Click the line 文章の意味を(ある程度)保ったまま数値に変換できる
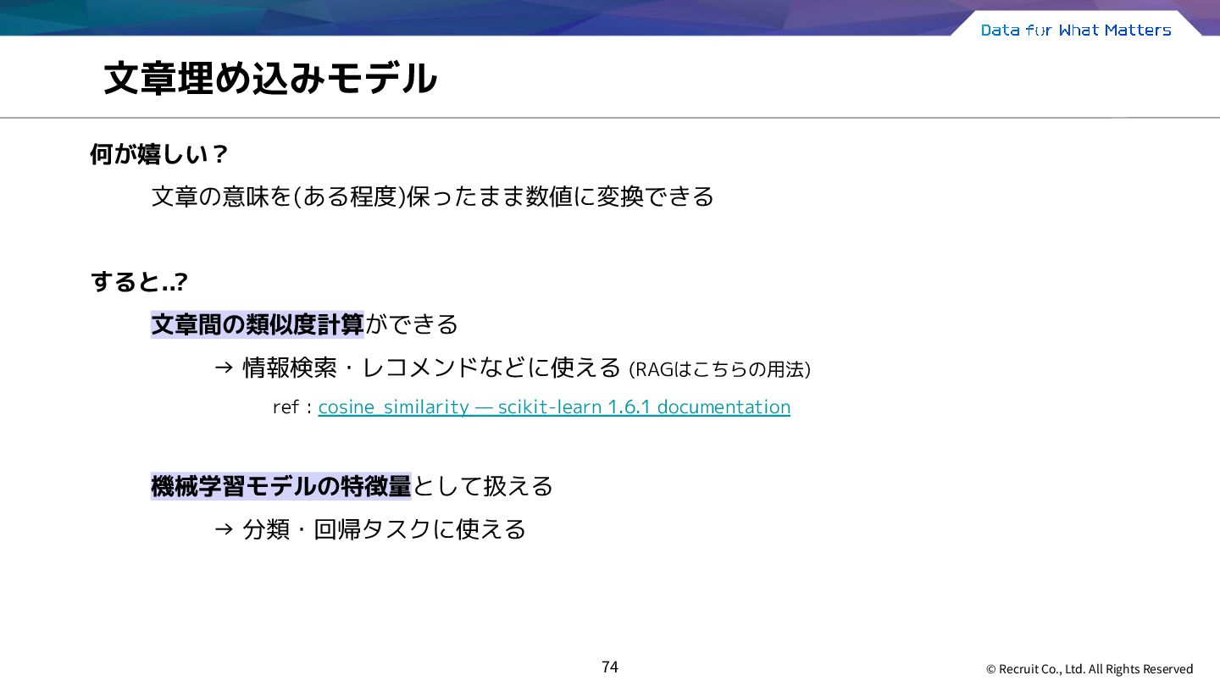This screenshot has width=1220, height=686. point(433,196)
